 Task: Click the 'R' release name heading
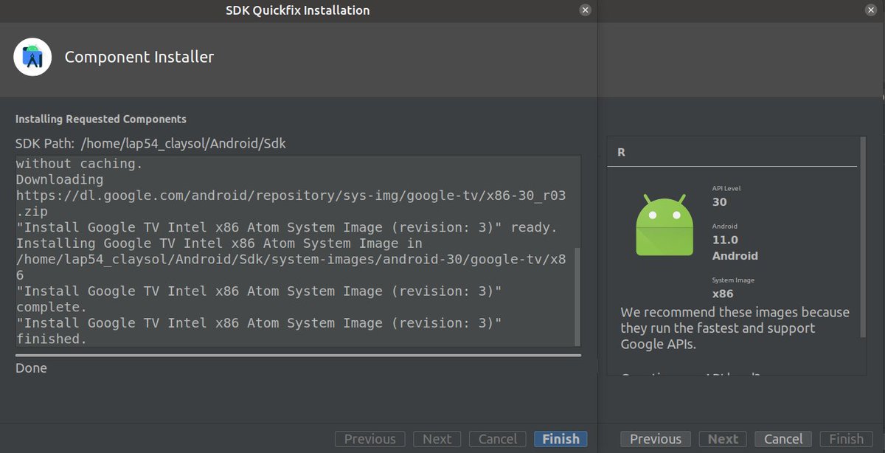pos(622,152)
